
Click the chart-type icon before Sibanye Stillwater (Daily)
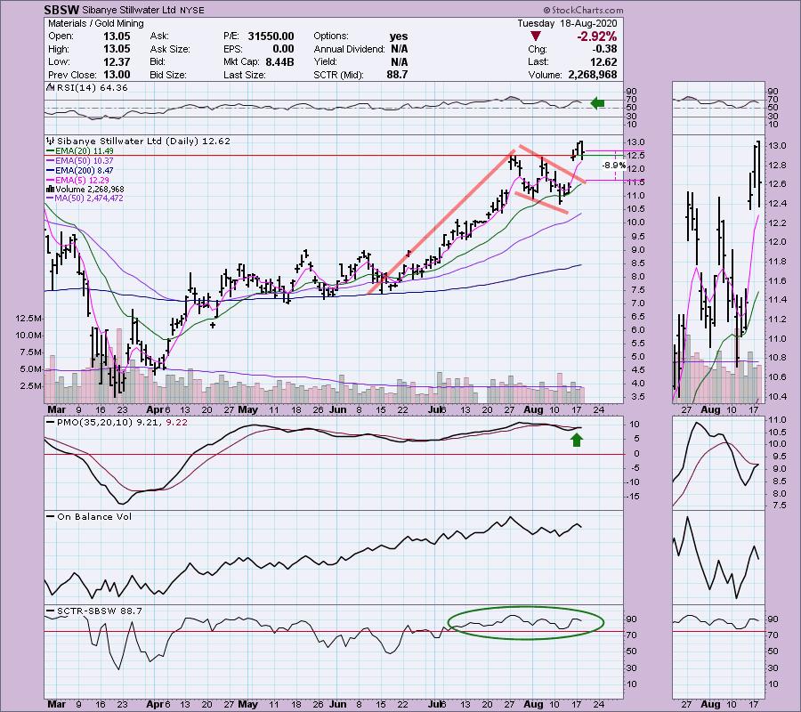(x=51, y=141)
